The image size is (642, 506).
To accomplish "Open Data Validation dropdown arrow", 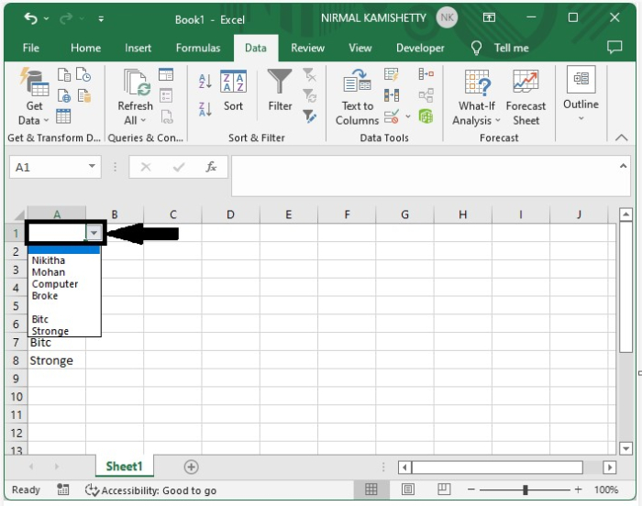I will coord(408,116).
